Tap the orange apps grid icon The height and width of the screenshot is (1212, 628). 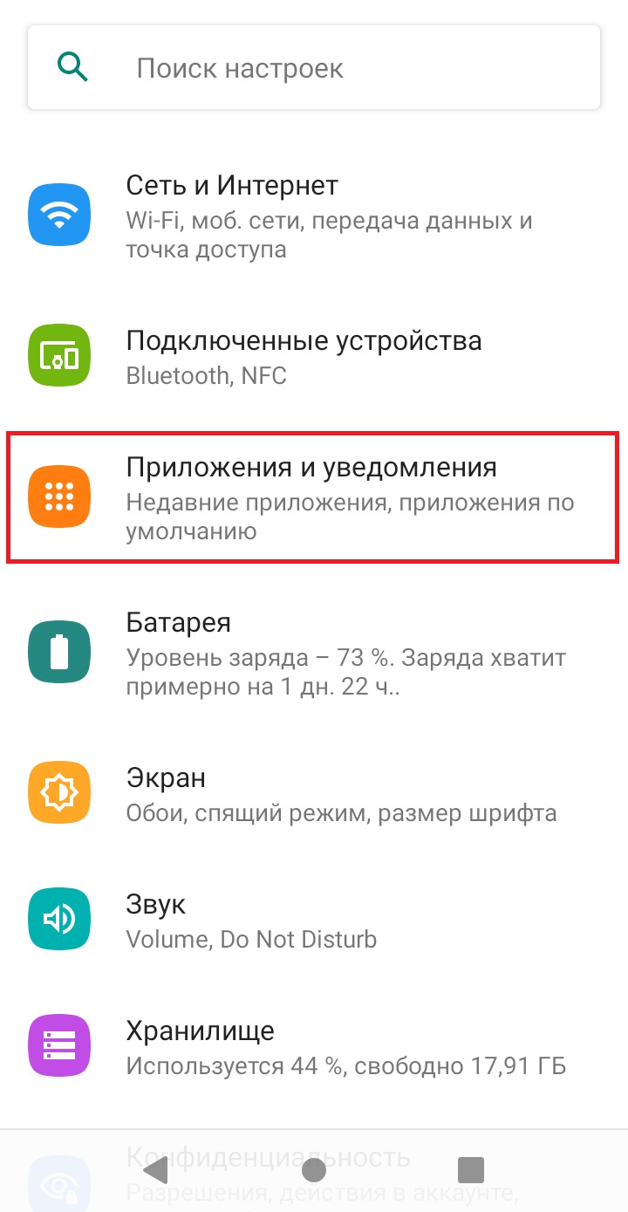59,496
